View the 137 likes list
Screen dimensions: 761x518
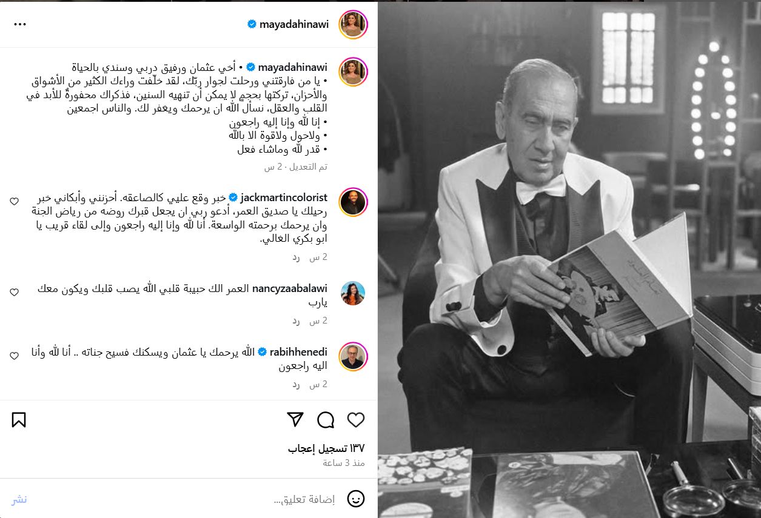tap(326, 448)
